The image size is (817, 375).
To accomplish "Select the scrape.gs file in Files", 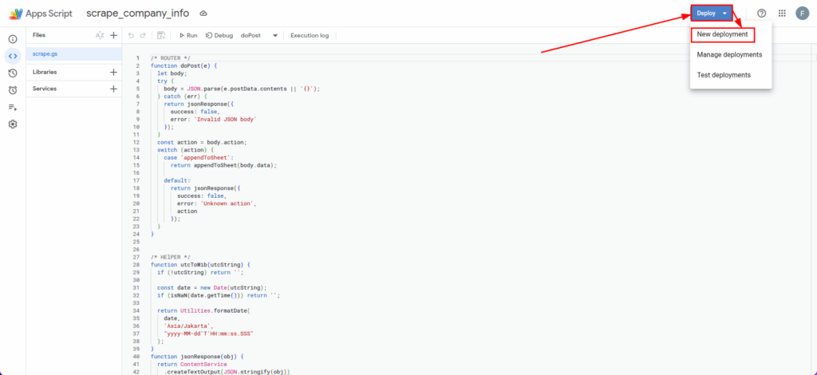I will (x=44, y=53).
